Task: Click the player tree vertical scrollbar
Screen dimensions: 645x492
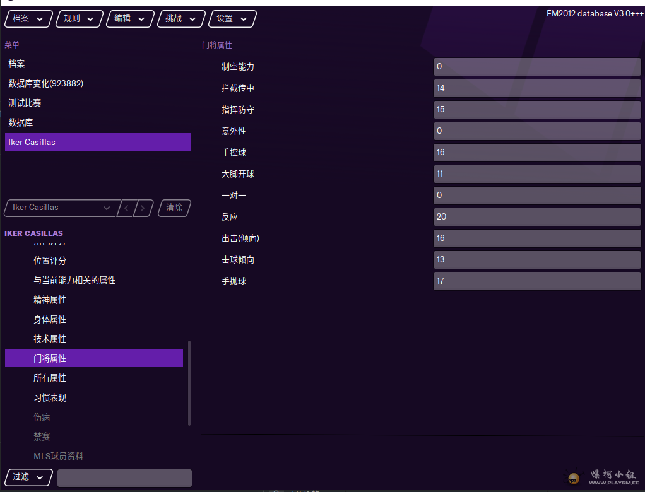Action: (x=189, y=382)
